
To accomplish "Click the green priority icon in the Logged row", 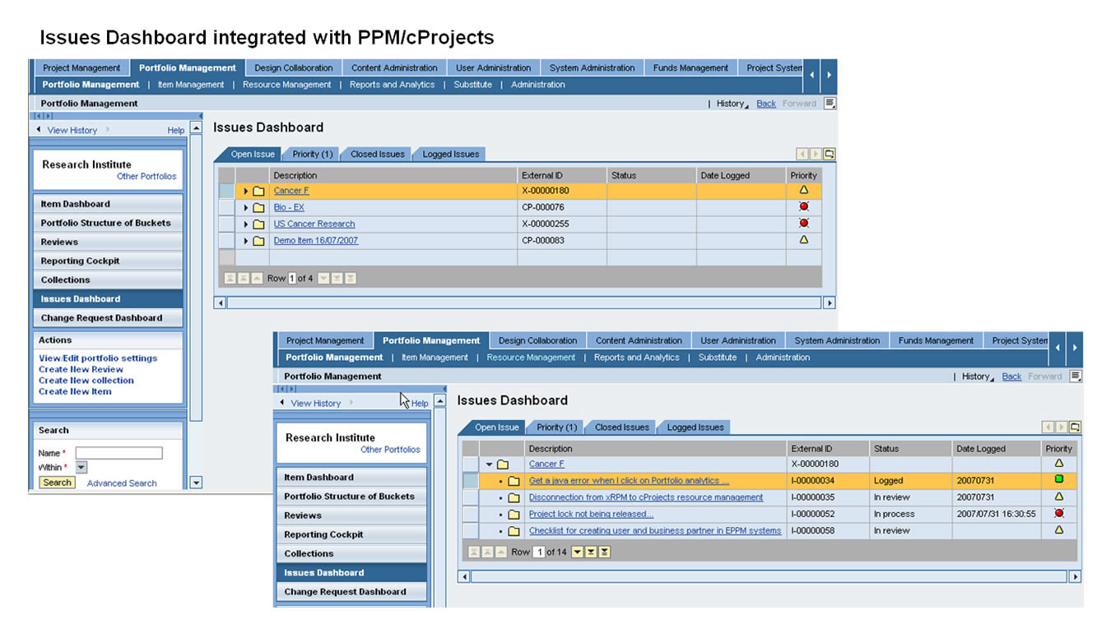I will click(x=1059, y=479).
